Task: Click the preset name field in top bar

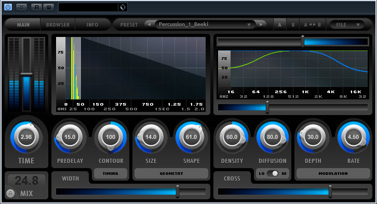Action: tap(88, 7)
